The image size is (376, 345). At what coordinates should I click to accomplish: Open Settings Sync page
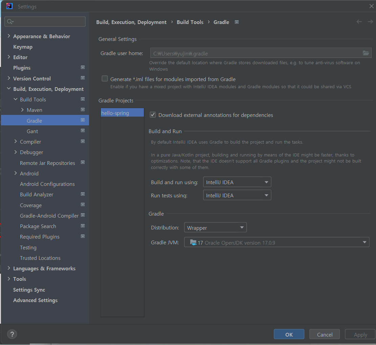[x=29, y=290]
